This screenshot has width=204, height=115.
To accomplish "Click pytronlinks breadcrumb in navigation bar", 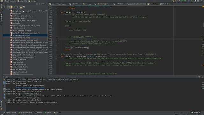I will coord(22,1).
